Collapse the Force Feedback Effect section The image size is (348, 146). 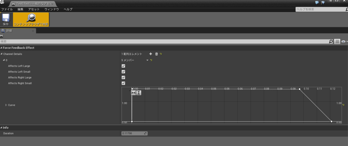coord(1,48)
